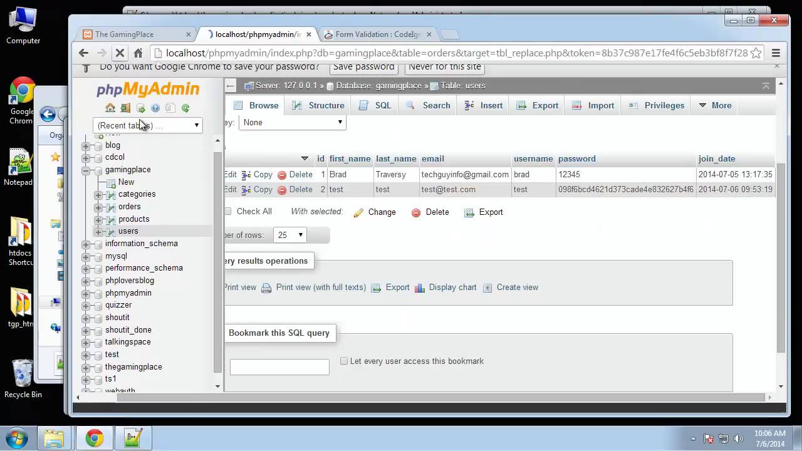Image resolution: width=802 pixels, height=451 pixels.
Task: Open the Recent tables dropdown
Action: point(148,125)
